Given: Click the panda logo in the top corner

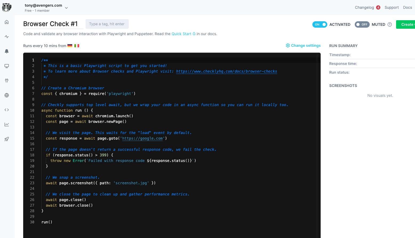Looking at the screenshot, I should coord(7,7).
